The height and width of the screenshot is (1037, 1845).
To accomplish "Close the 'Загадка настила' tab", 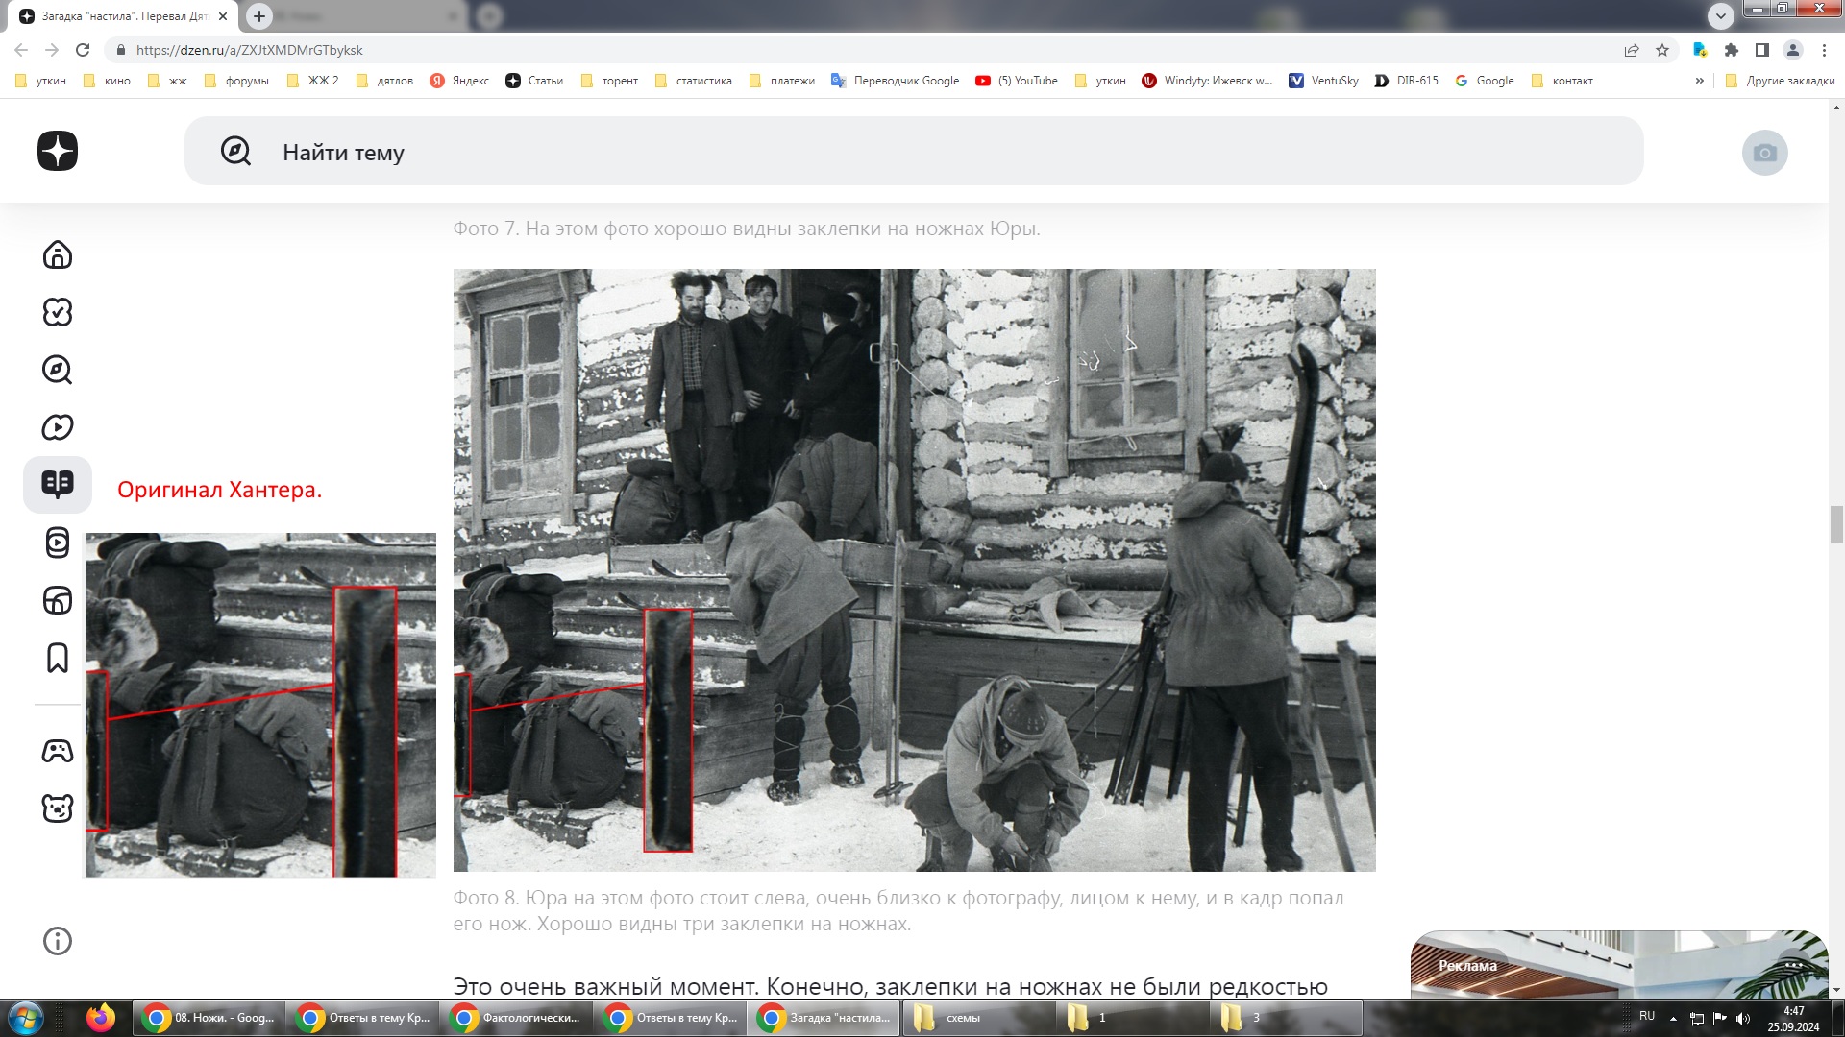I will point(223,16).
